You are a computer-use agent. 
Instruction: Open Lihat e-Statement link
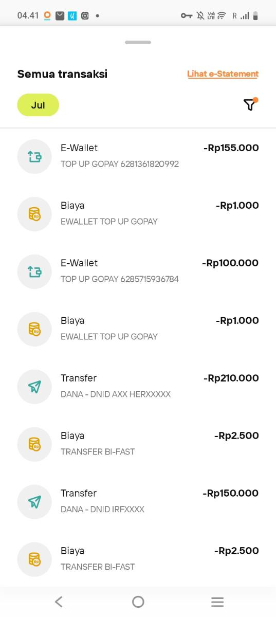tap(223, 74)
